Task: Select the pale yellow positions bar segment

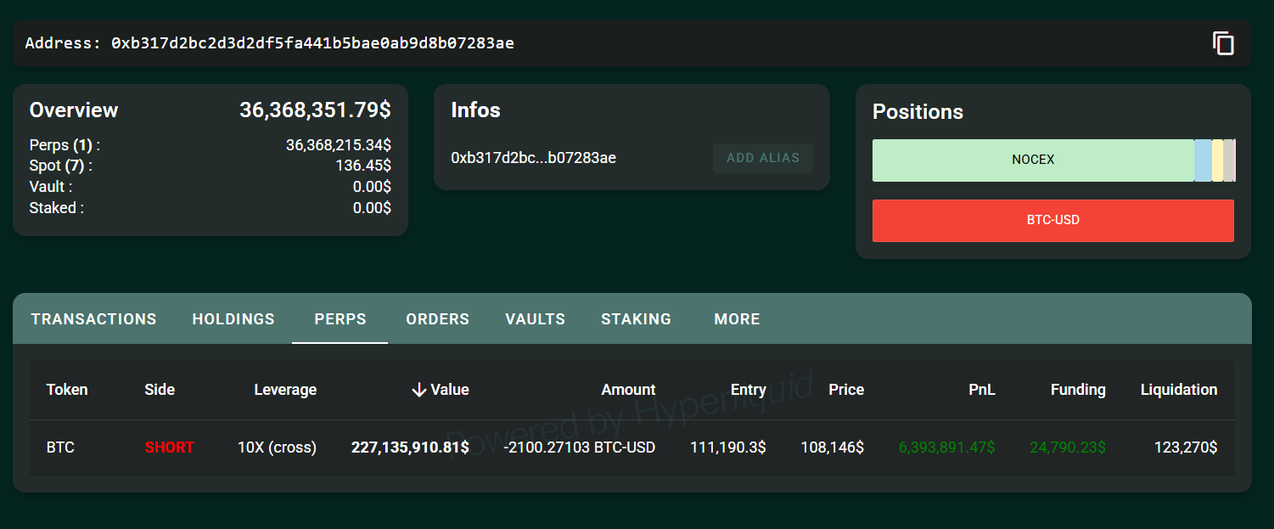Action: 1217,160
